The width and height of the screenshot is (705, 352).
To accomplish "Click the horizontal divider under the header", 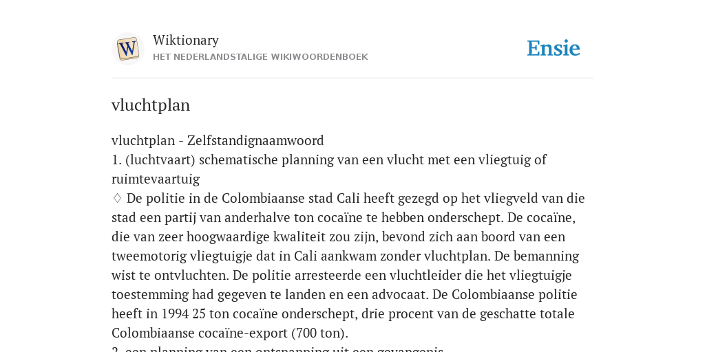I will pyautogui.click(x=352, y=78).
